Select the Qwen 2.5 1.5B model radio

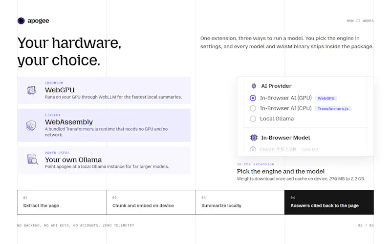(253, 150)
